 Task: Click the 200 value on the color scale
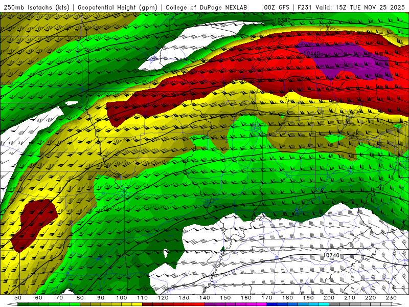point(329,298)
